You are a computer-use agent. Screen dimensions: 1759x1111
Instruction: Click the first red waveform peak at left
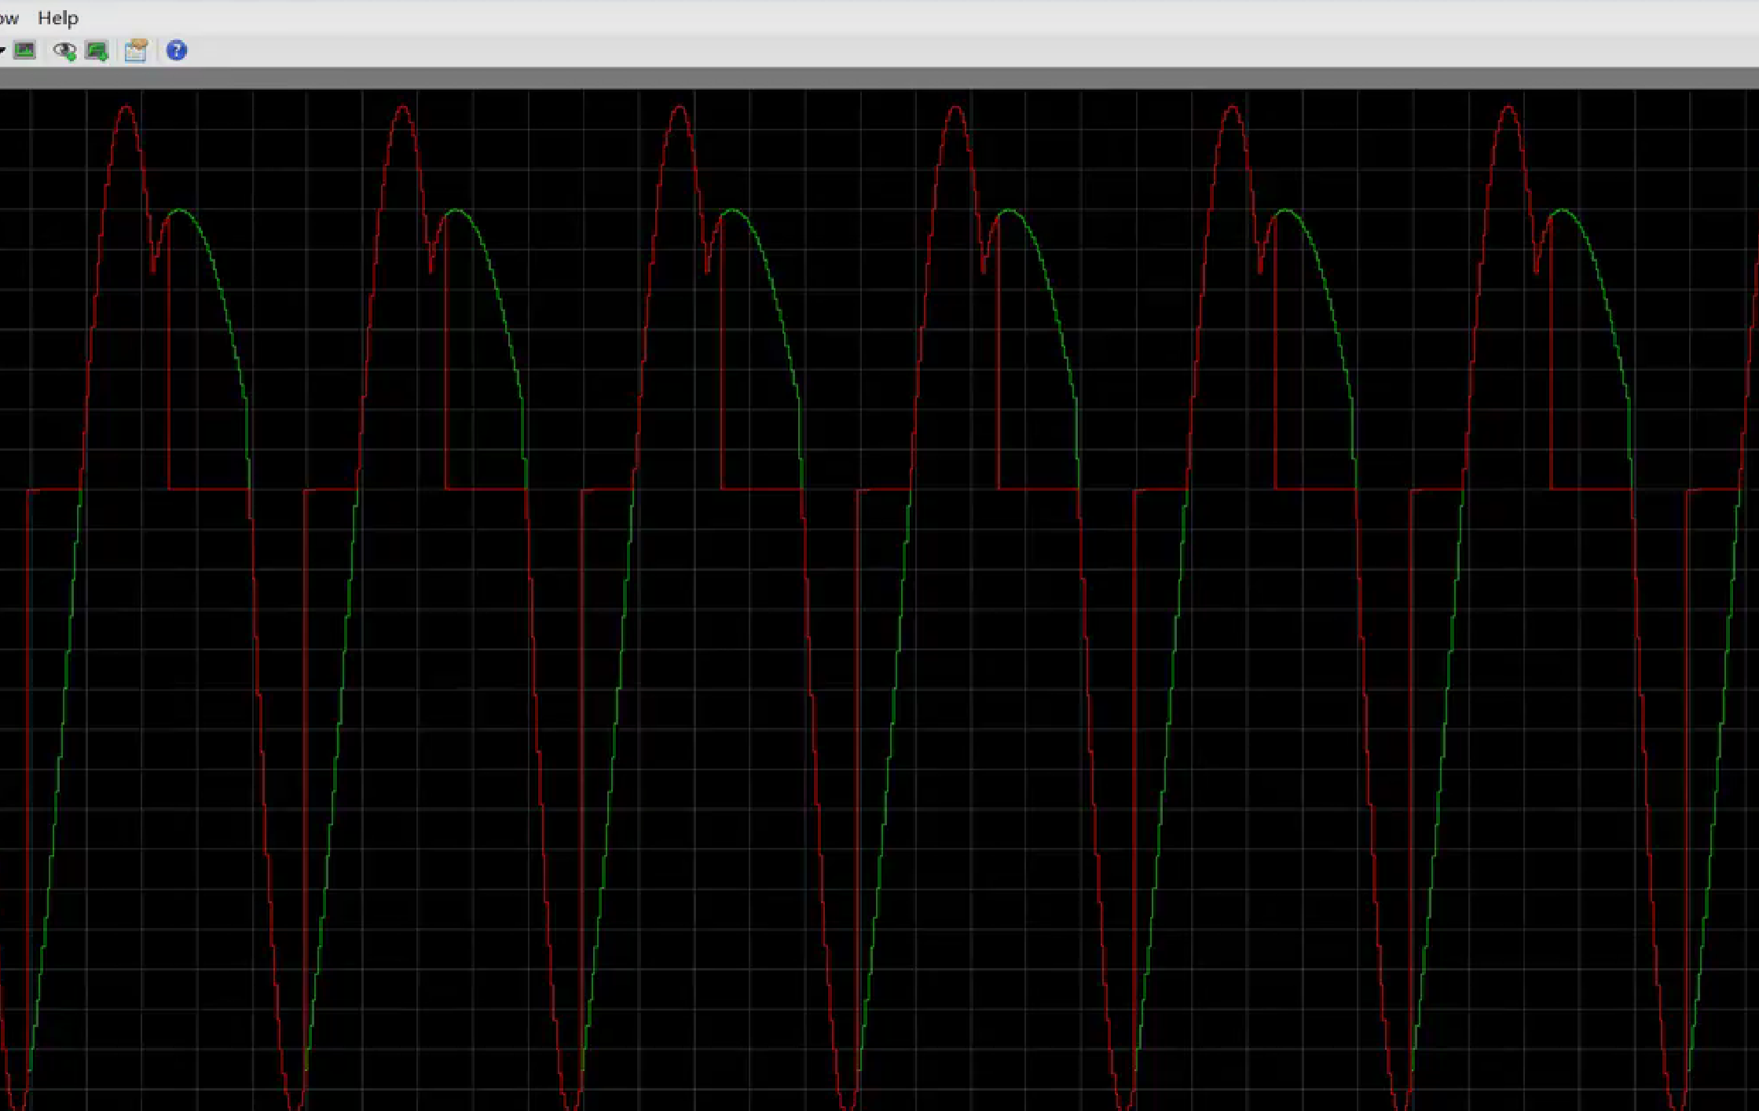pyautogui.click(x=127, y=108)
